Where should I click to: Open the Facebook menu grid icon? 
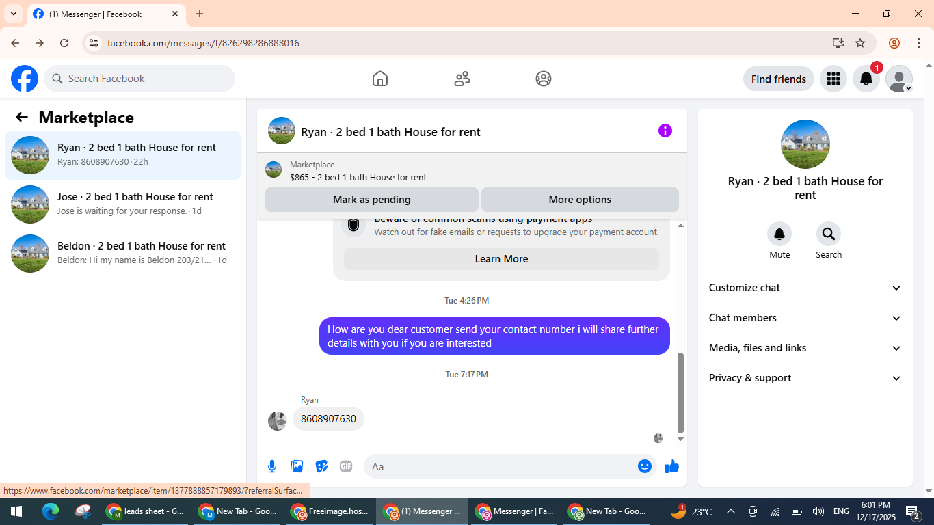tap(833, 79)
